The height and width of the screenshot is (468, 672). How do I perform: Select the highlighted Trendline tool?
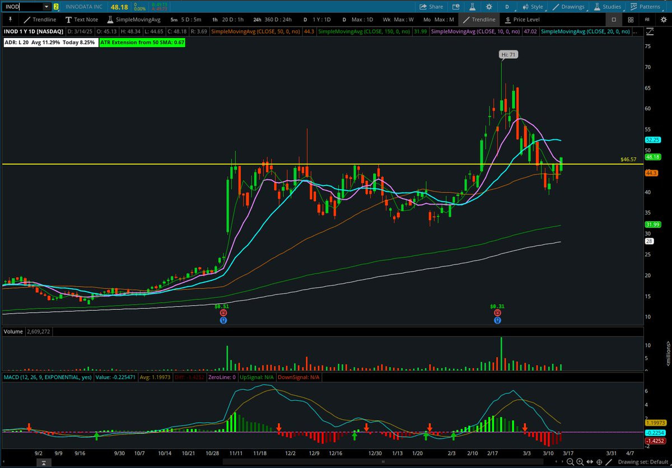pyautogui.click(x=480, y=20)
